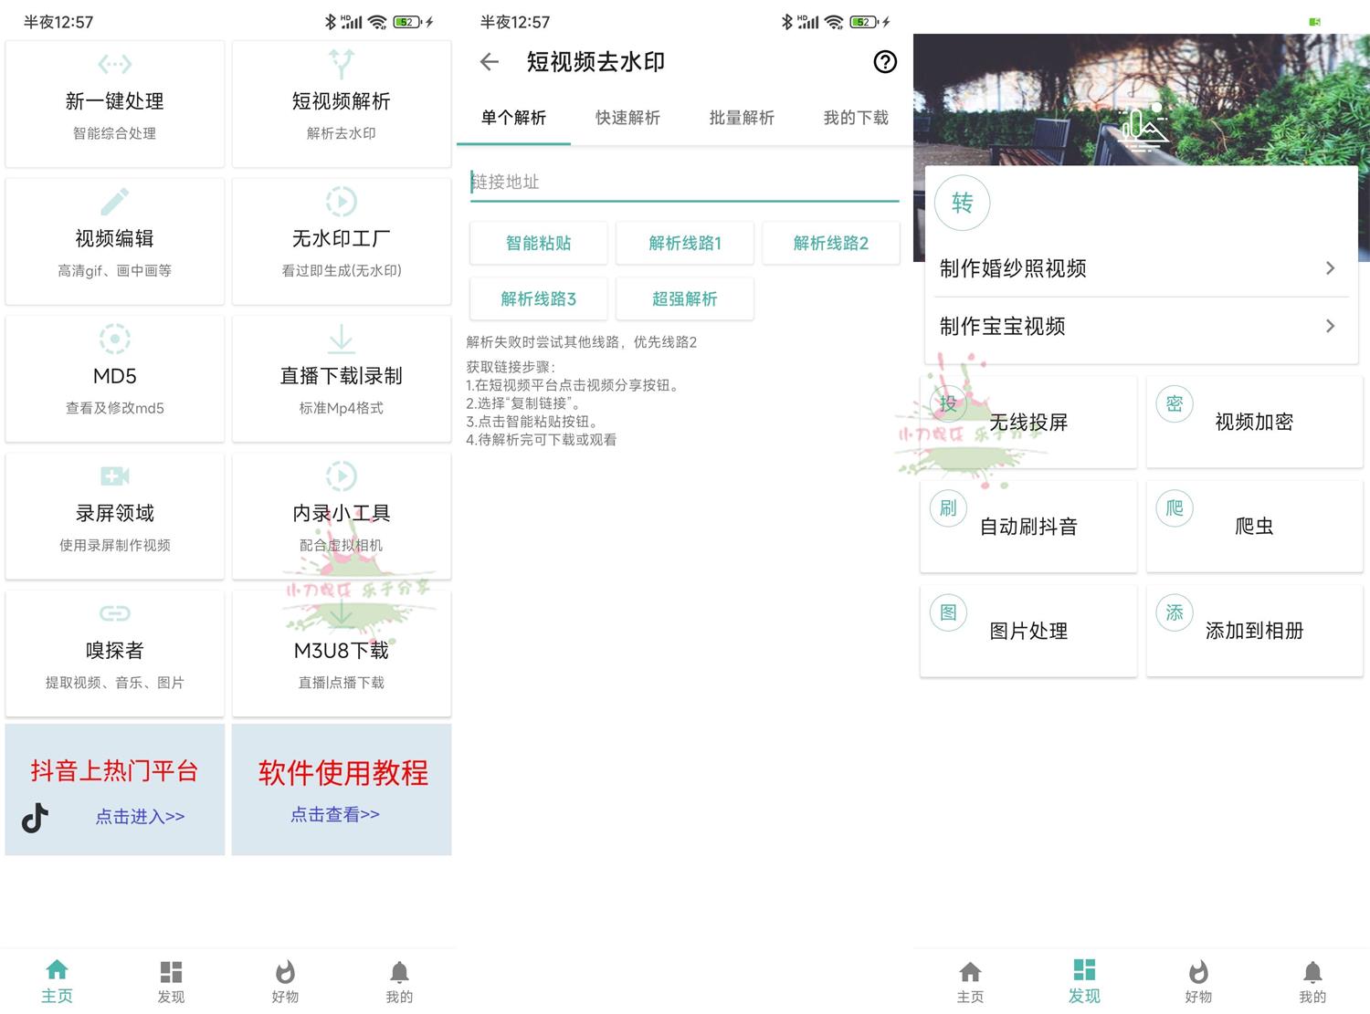This screenshot has width=1370, height=1014.
Task: Tap the 图 icon for 图片处理
Action: click(948, 612)
